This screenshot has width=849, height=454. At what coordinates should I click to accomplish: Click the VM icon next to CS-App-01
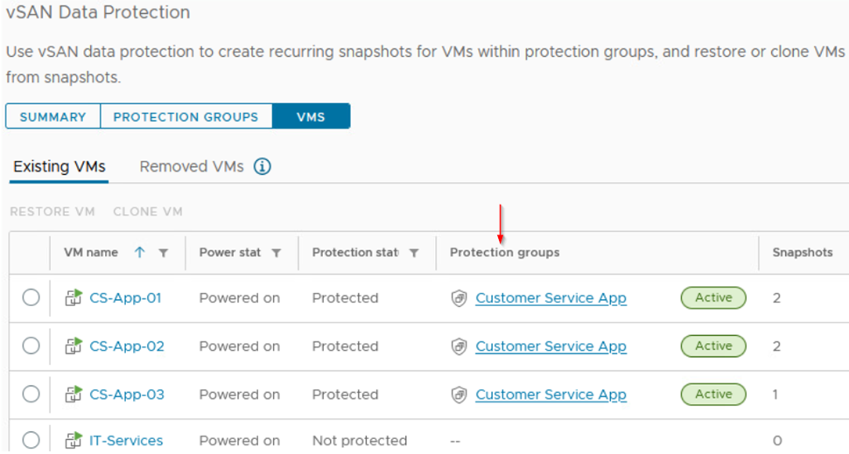(74, 297)
